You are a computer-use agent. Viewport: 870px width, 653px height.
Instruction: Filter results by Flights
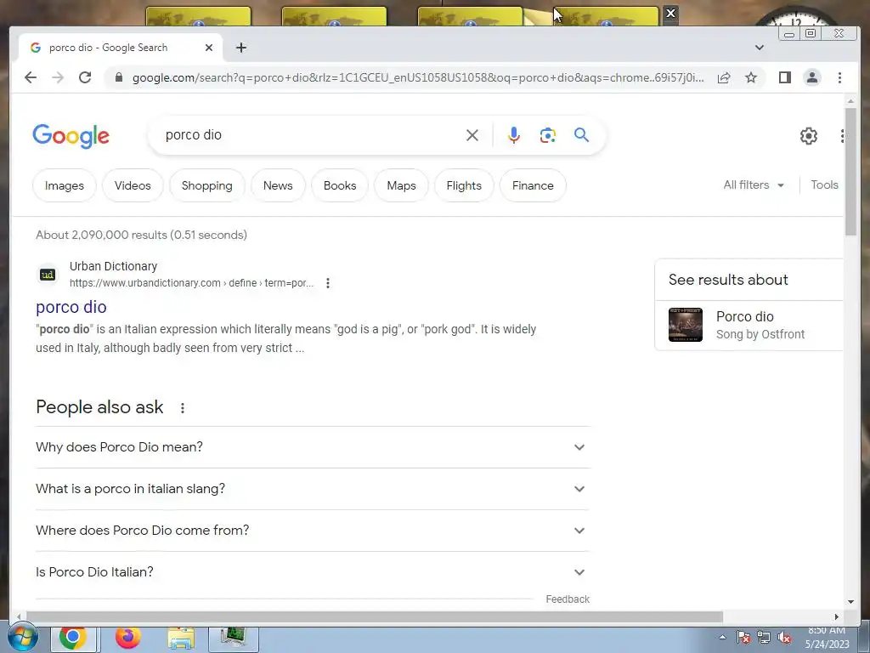(x=464, y=185)
